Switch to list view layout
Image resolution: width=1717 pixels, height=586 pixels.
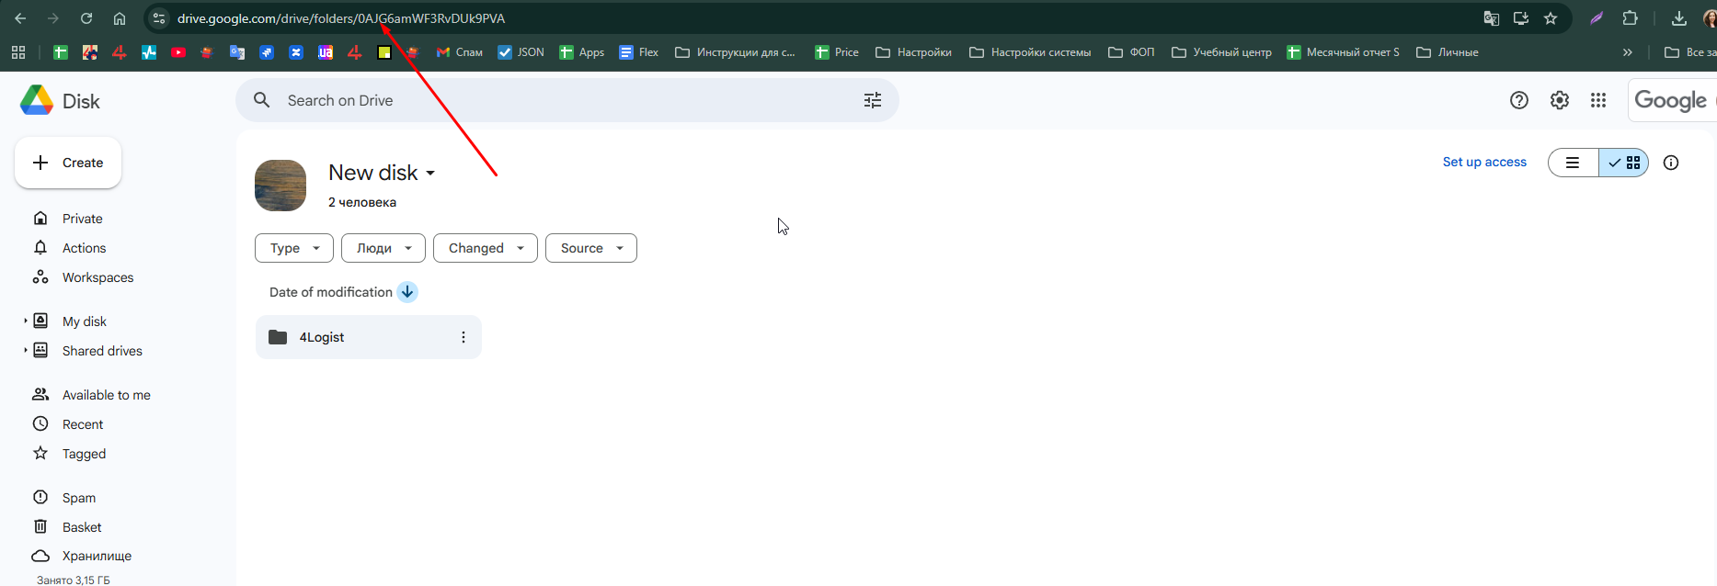tap(1574, 163)
